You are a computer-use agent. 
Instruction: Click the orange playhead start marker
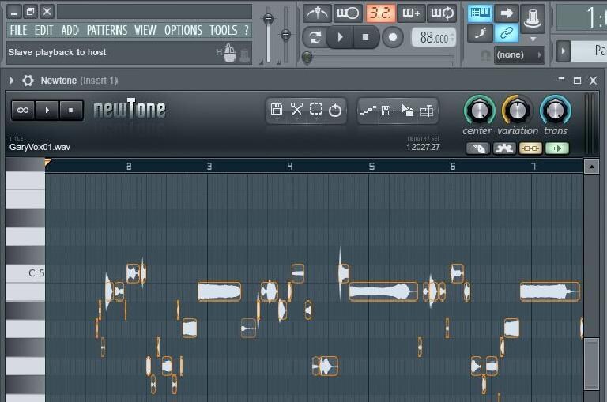pos(47,163)
